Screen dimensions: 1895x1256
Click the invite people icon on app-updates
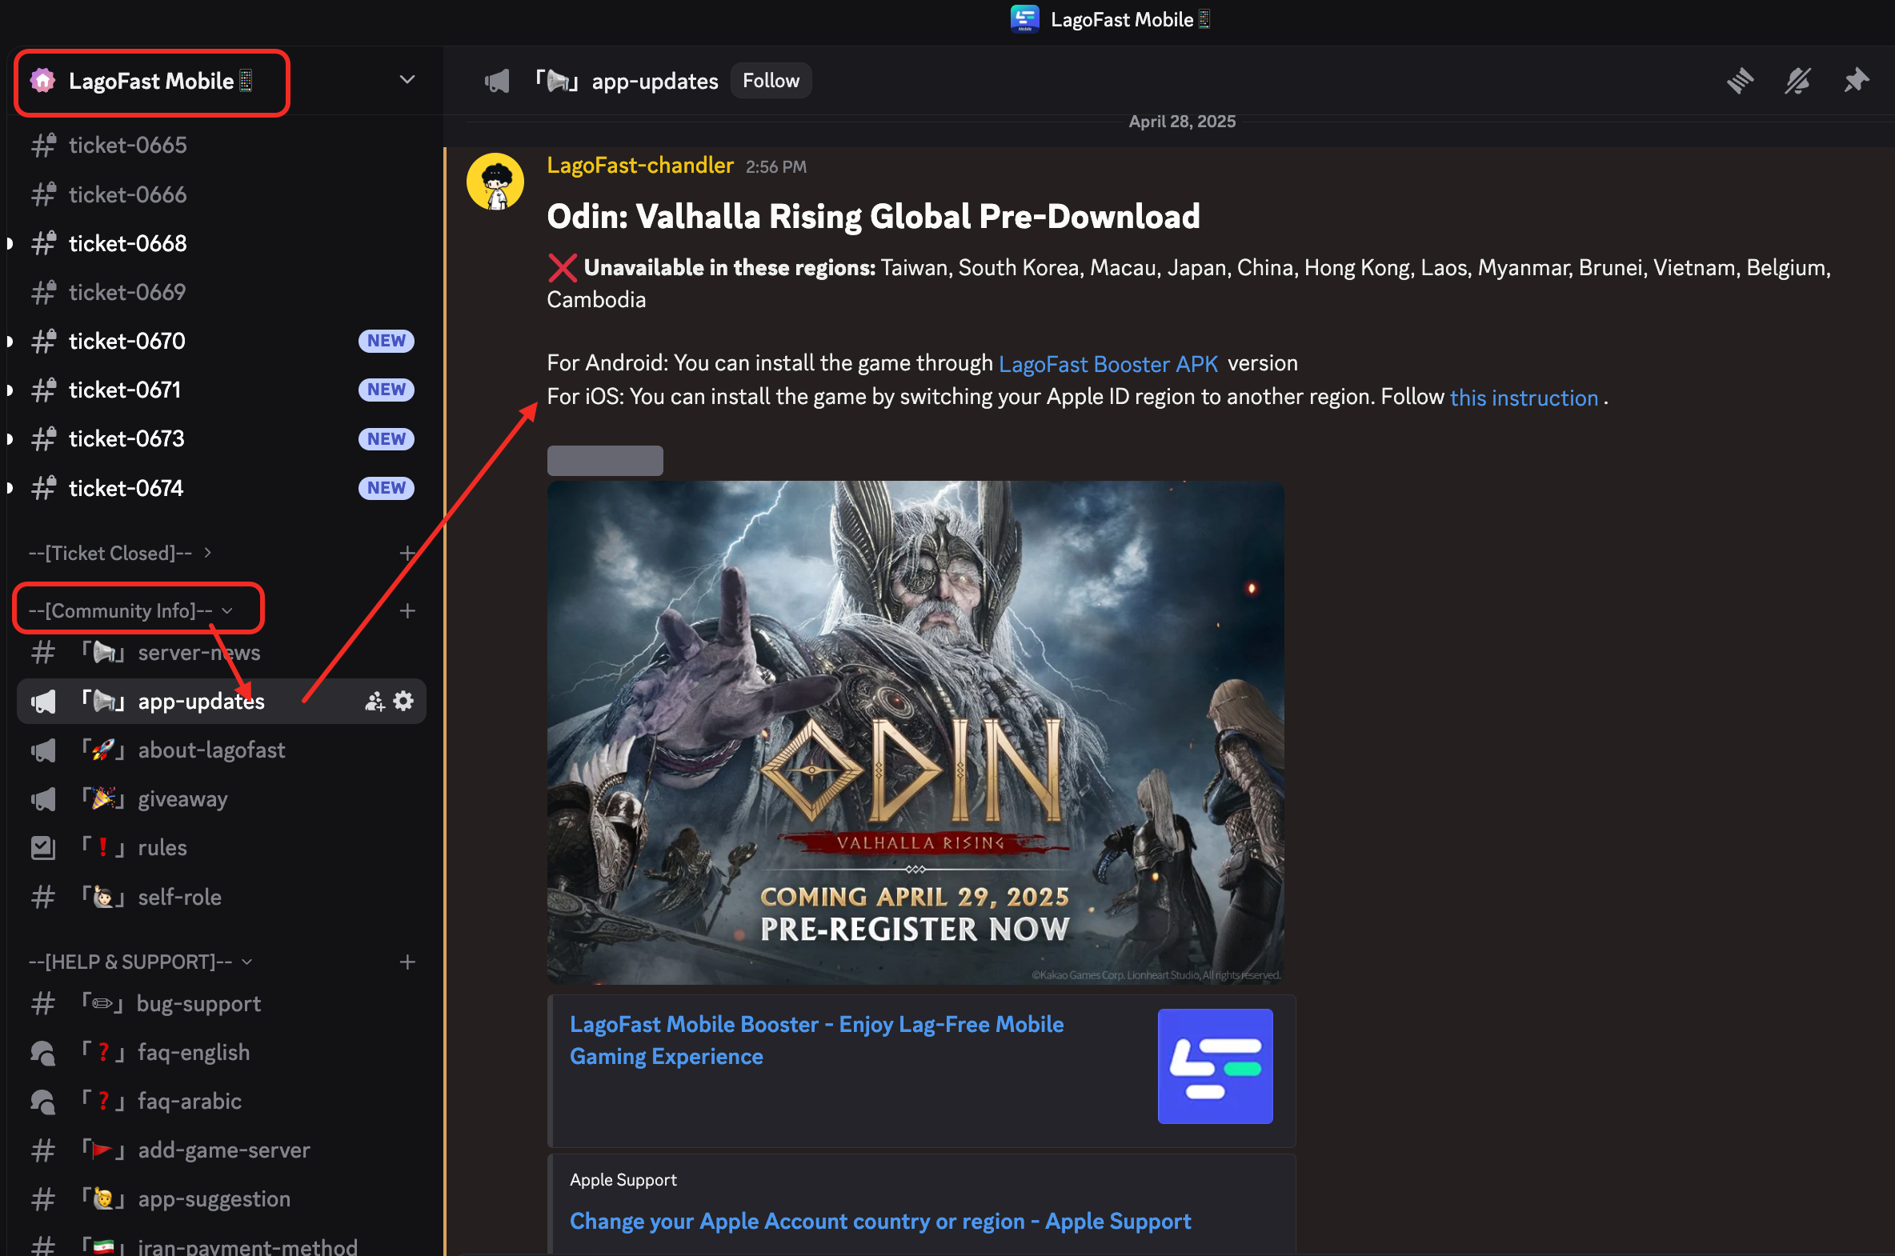click(x=375, y=702)
